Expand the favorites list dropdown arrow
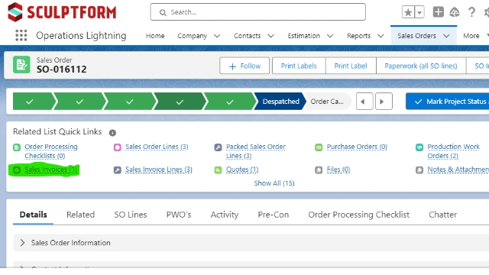 (x=419, y=12)
